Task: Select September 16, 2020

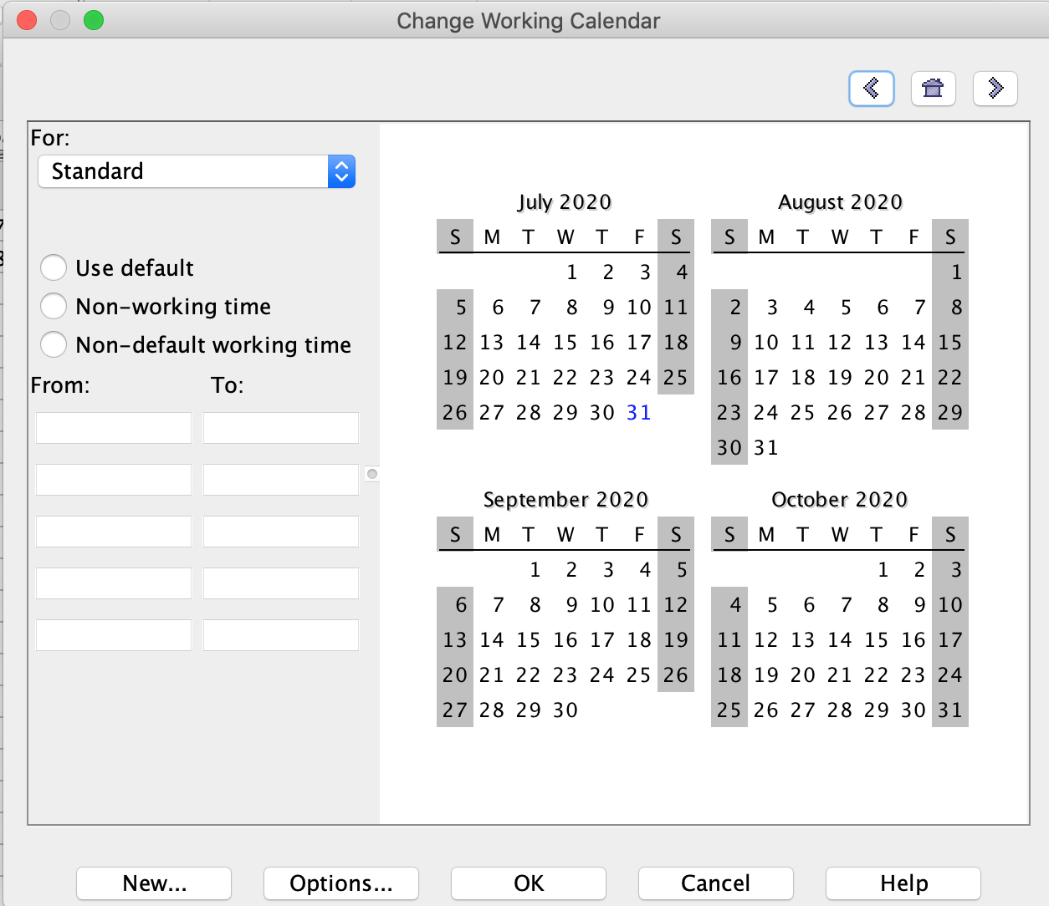Action: click(565, 639)
